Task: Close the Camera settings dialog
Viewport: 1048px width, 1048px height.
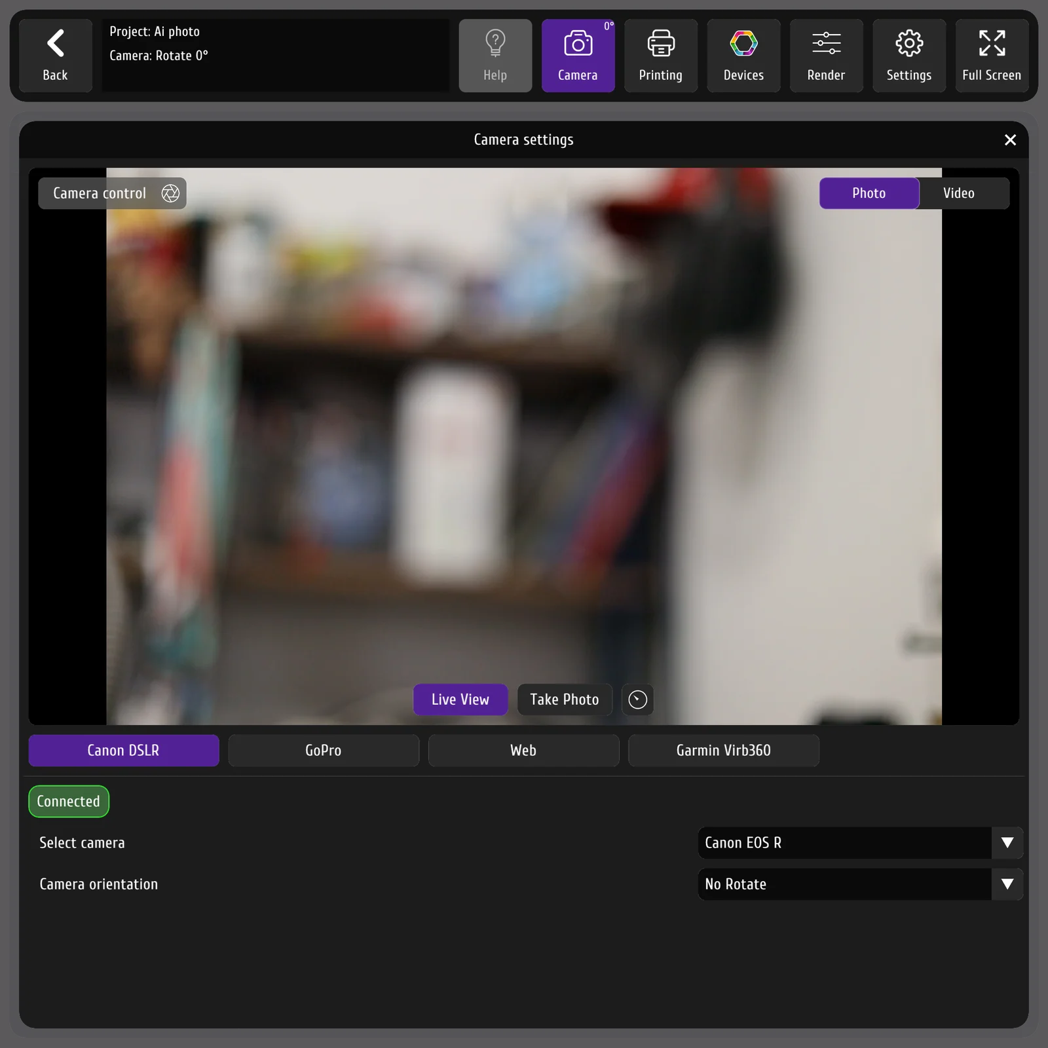Action: pos(1010,140)
